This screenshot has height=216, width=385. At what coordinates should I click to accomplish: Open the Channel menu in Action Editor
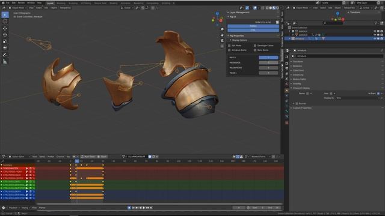(60, 157)
